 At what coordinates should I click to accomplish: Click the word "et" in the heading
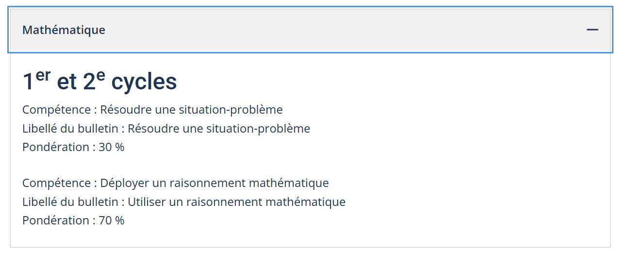click(x=67, y=83)
